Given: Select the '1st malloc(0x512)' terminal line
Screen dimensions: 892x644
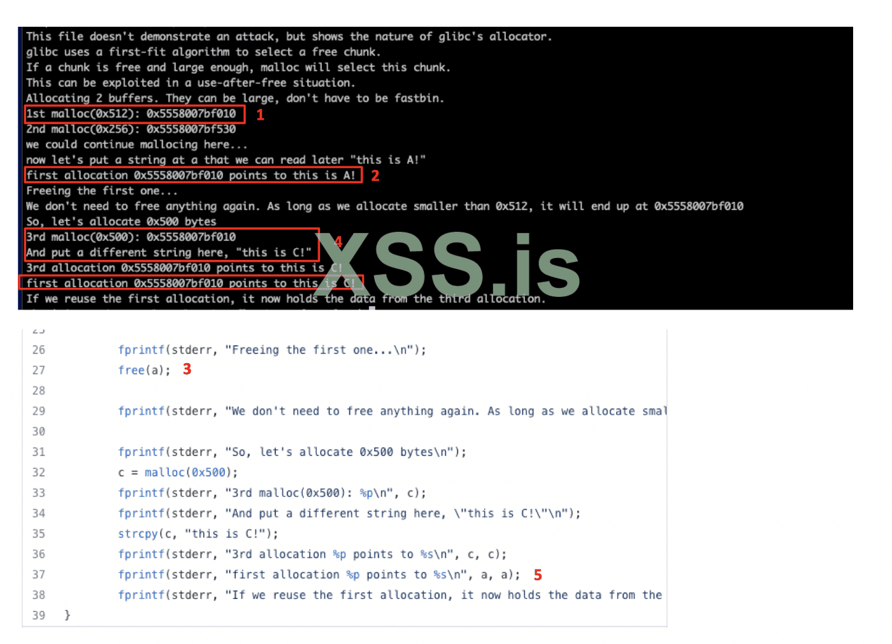Looking at the screenshot, I should pyautogui.click(x=131, y=114).
